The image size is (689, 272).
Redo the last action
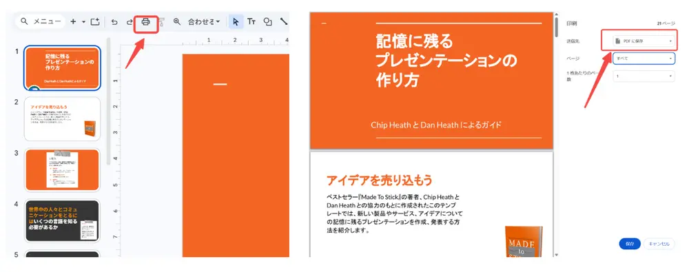click(130, 22)
